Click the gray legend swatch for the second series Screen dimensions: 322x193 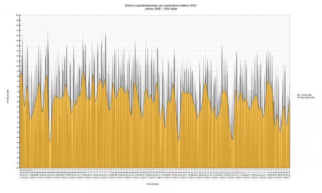298,98
